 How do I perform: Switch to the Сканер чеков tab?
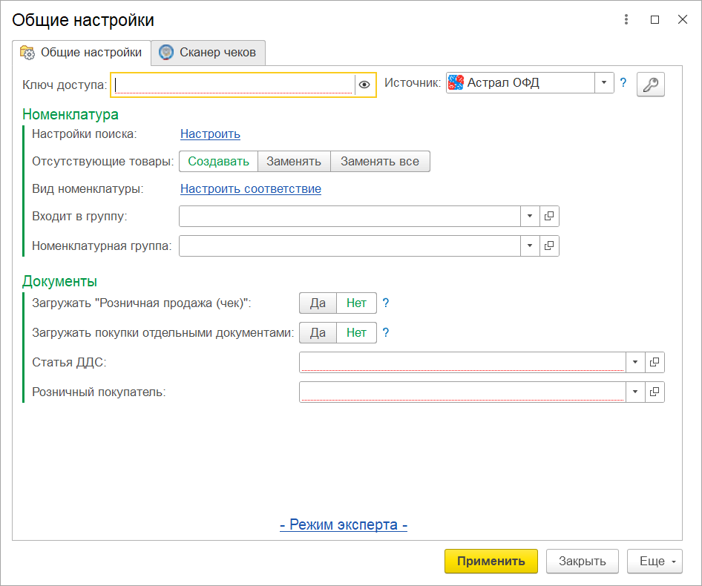tap(209, 53)
